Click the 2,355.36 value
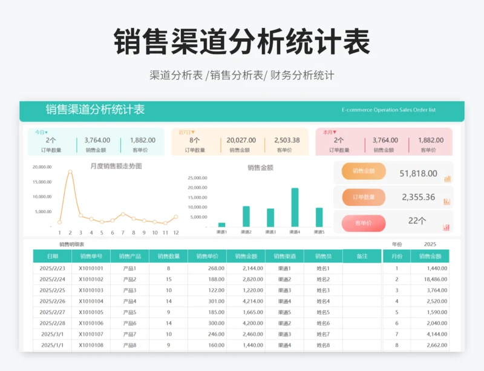 pyautogui.click(x=418, y=197)
